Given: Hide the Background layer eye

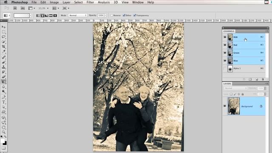Looking at the screenshot, I should tap(225, 106).
